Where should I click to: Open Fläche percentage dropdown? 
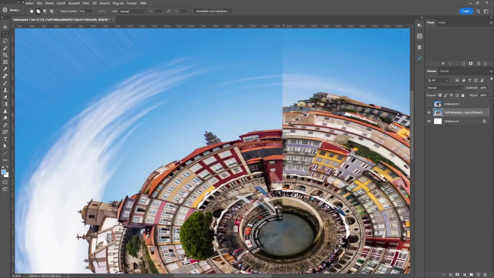tap(491, 95)
